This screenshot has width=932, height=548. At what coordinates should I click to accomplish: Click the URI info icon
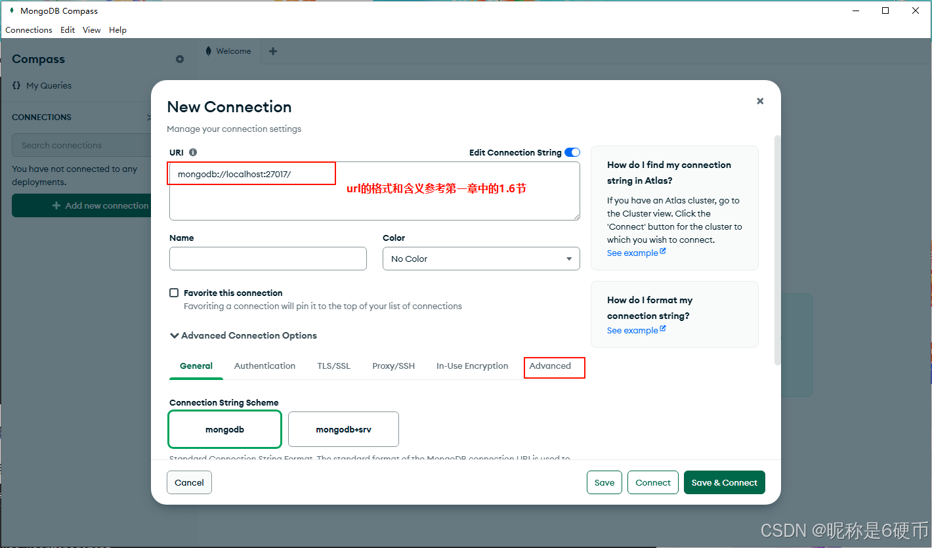tap(193, 152)
